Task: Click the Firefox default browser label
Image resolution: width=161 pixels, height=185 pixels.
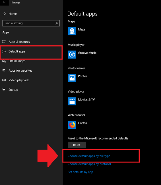Action: (x=82, y=123)
